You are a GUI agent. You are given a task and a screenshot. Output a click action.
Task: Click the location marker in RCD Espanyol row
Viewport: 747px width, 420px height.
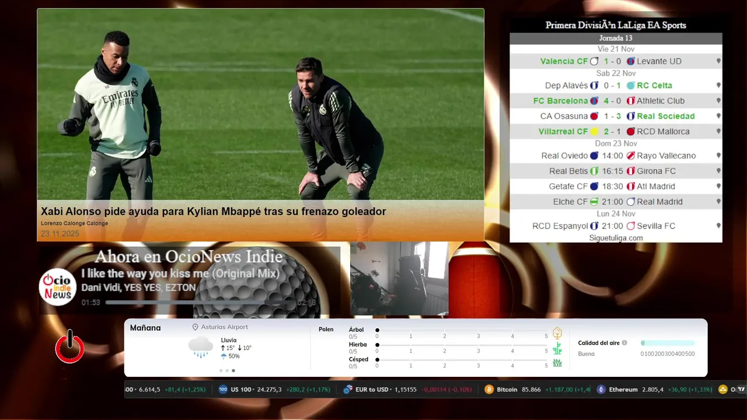(x=718, y=226)
